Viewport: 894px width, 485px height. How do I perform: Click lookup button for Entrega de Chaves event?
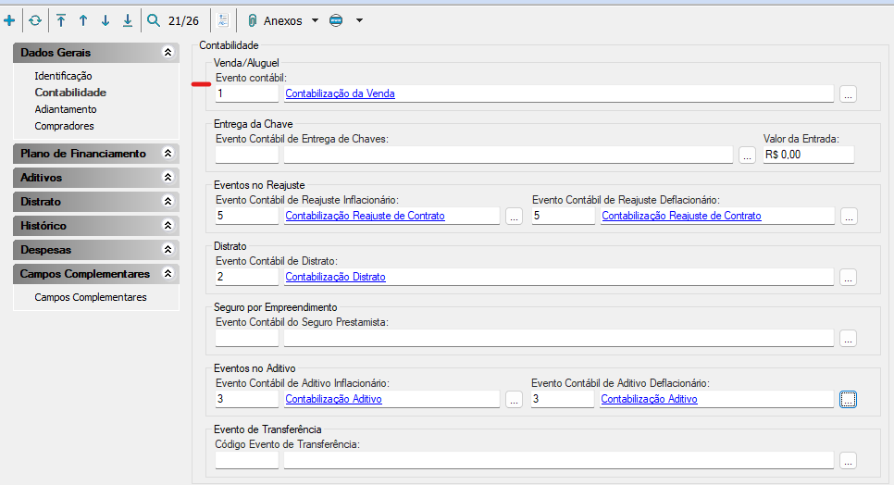747,155
